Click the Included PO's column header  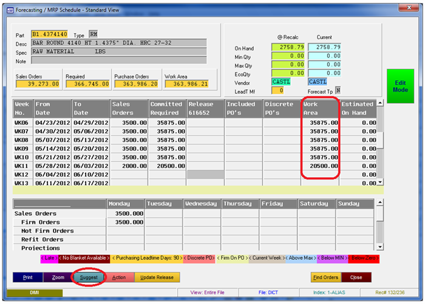pyautogui.click(x=243, y=109)
